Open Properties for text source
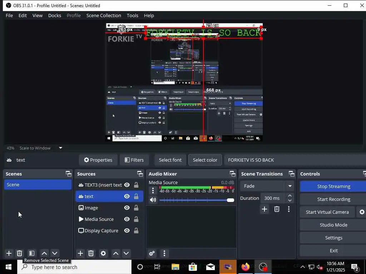The image size is (366, 274). point(98,160)
